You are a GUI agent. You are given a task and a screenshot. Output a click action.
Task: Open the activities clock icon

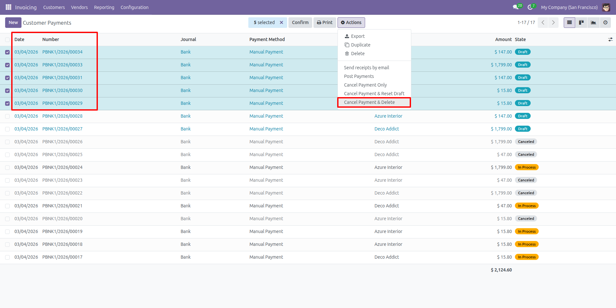tap(530, 7)
